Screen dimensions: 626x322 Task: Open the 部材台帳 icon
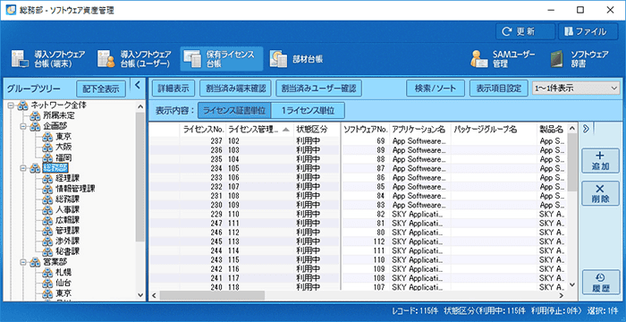[x=278, y=59]
